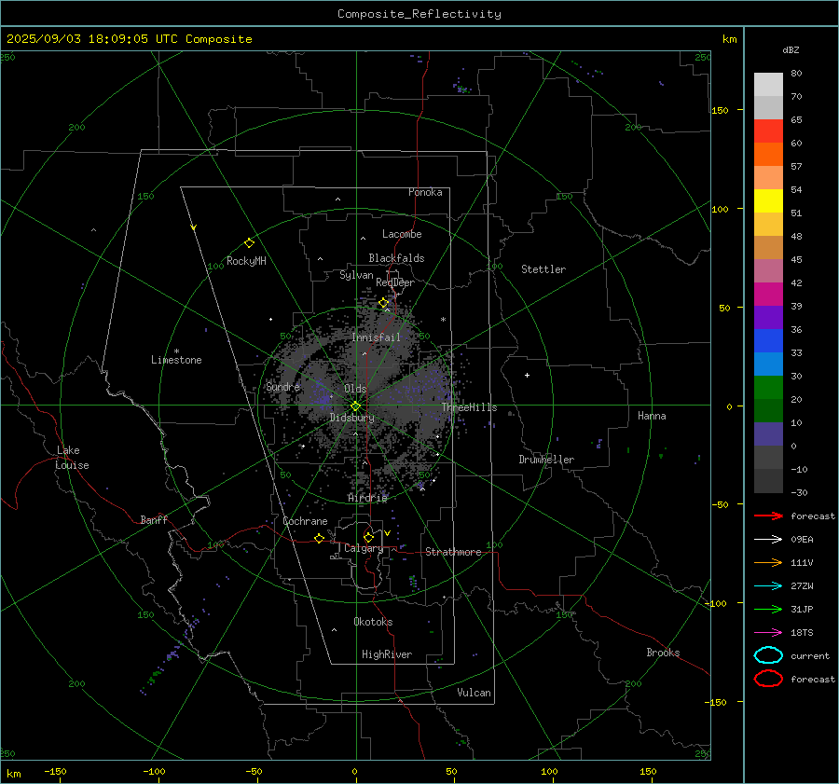Click the green 31JP arrow symbol
Image resolution: width=839 pixels, height=784 pixels.
click(x=768, y=609)
